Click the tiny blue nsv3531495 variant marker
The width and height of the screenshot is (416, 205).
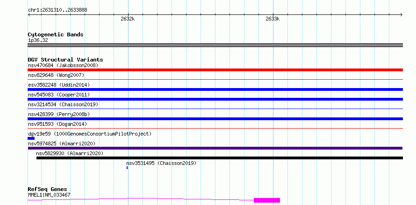click(x=127, y=168)
